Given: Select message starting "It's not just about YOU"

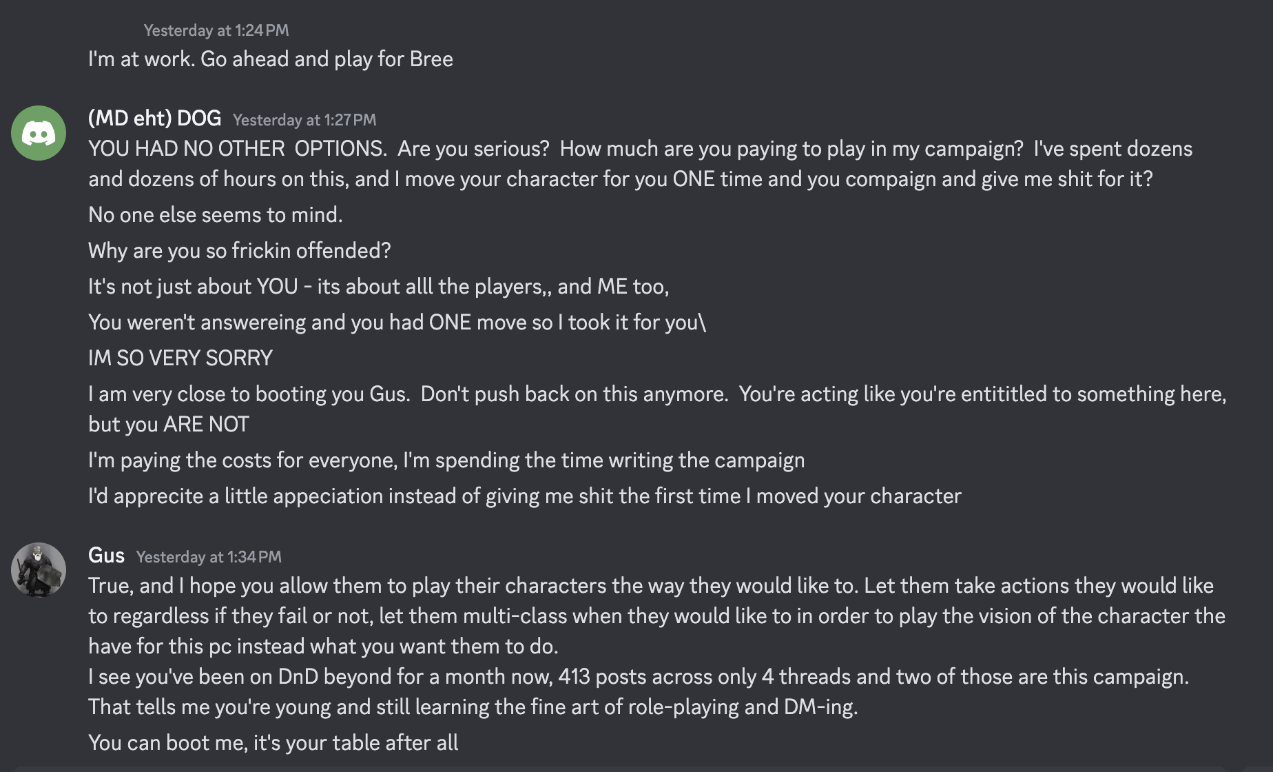Looking at the screenshot, I should point(379,287).
